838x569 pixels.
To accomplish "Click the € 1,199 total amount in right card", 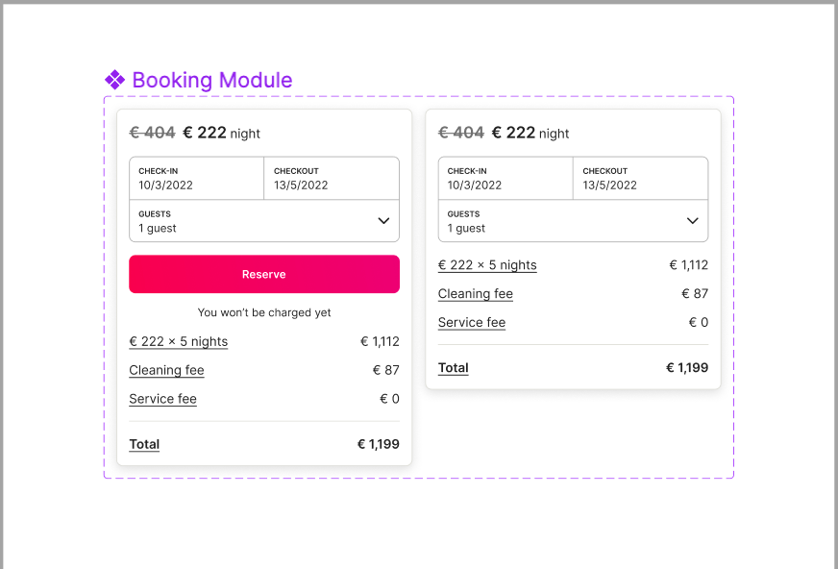I will tap(687, 367).
